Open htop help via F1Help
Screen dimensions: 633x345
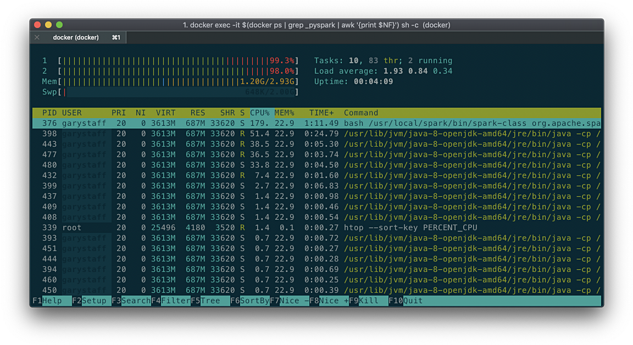[x=47, y=301]
